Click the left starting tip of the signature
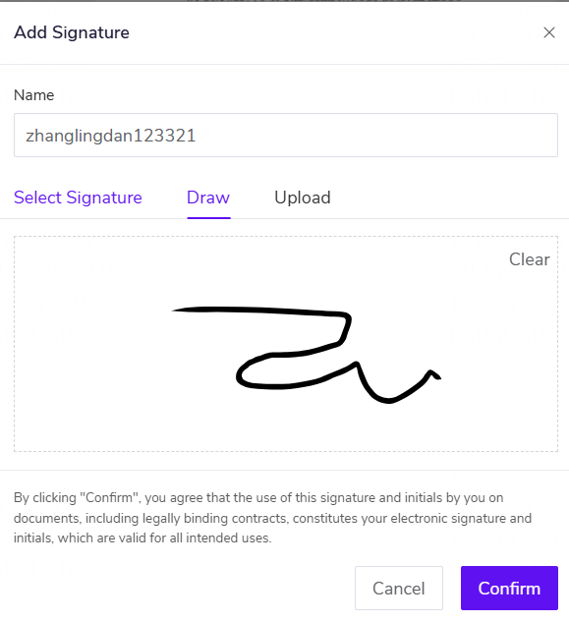Viewport: 569px width, 622px height. click(x=177, y=311)
